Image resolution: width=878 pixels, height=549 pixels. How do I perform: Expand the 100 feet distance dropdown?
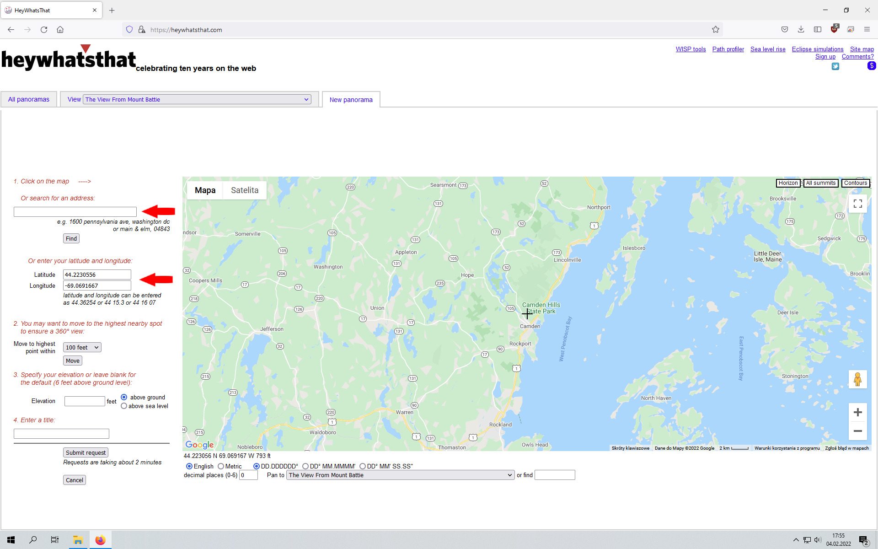click(82, 348)
